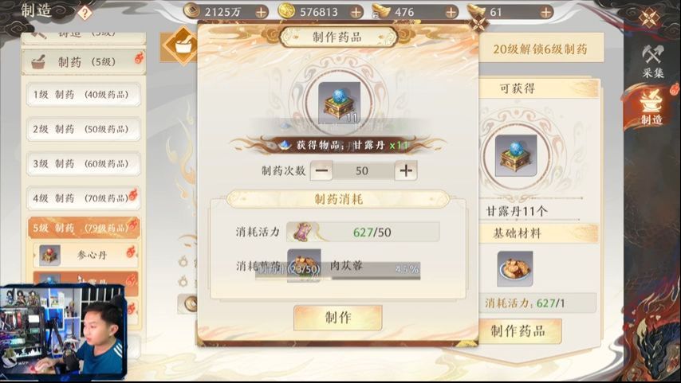Expand 3级 制药 (60级药品) category
Screen dimensions: 681x383
(x=84, y=163)
